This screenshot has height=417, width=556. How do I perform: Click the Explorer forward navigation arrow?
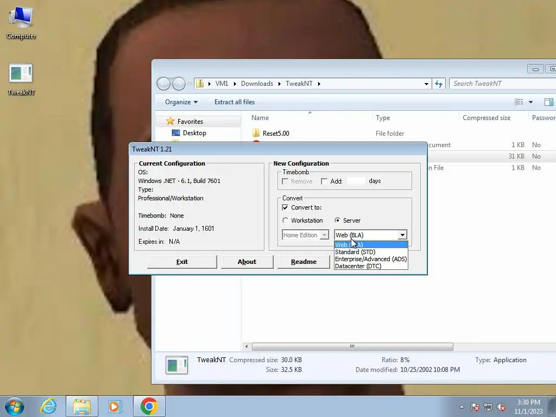pyautogui.click(x=179, y=84)
